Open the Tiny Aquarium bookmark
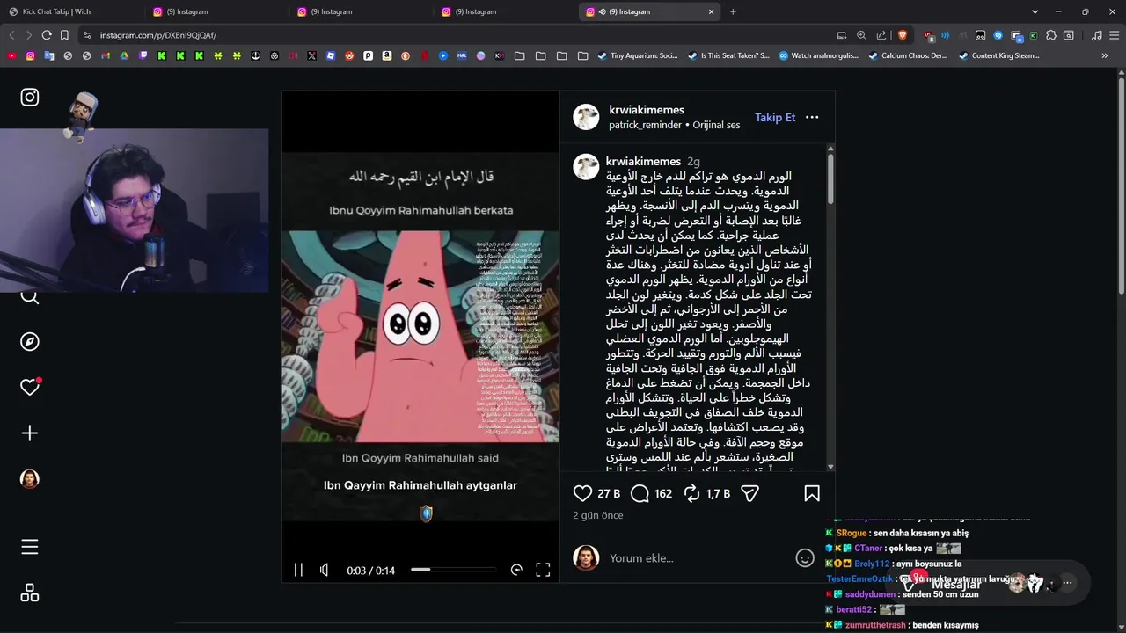Viewport: 1126px width, 633px height. tap(638, 55)
